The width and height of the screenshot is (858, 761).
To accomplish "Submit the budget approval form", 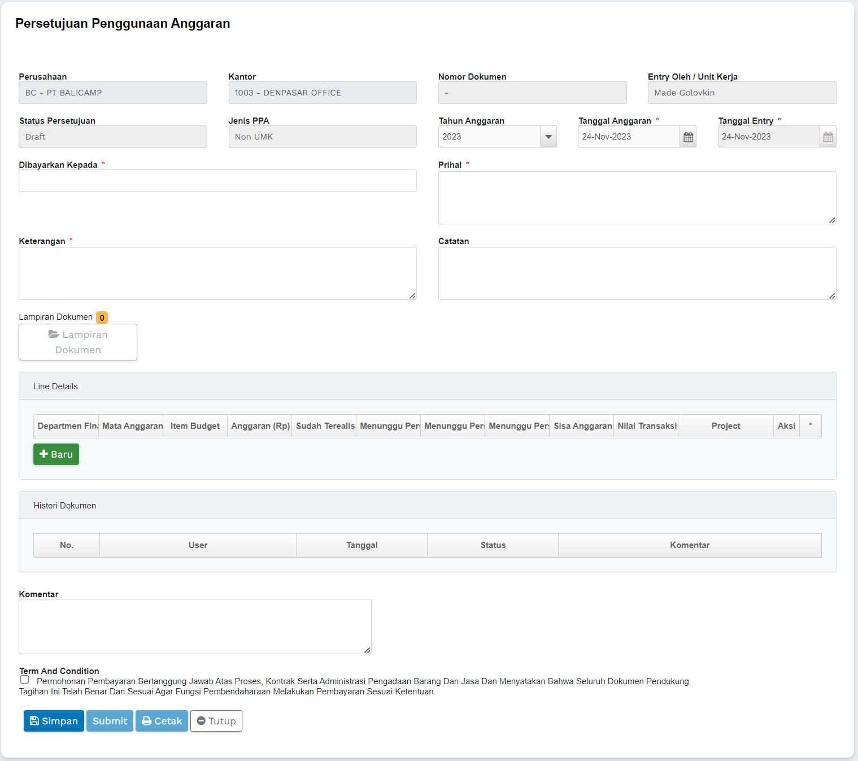I will (110, 721).
